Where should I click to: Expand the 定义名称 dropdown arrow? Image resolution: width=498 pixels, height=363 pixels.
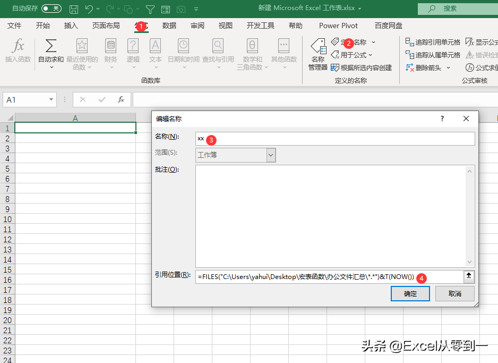(x=374, y=43)
